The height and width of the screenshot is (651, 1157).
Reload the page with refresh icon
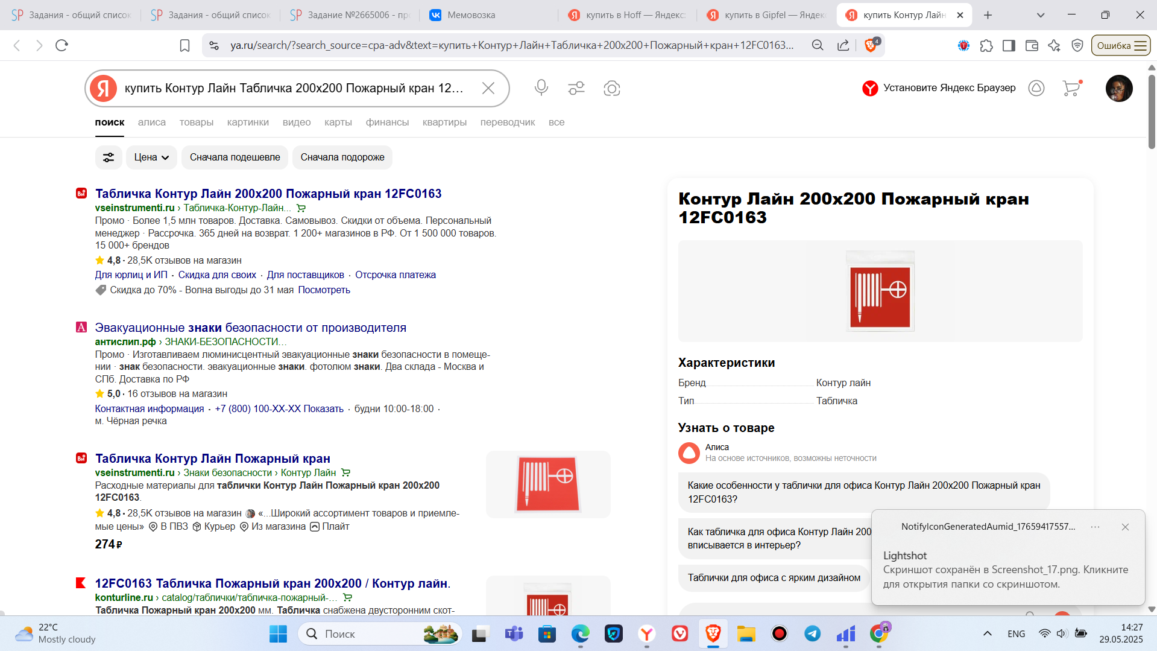click(x=61, y=45)
